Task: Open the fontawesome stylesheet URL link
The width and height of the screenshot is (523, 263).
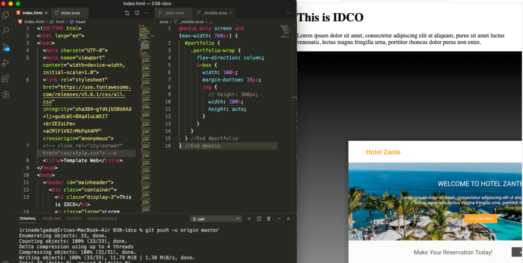Action: point(87,94)
